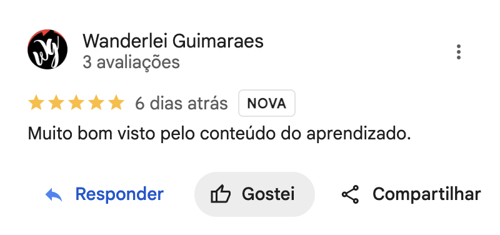This screenshot has height=235, width=500.
Task: Click the fifth rating star
Action: click(116, 103)
